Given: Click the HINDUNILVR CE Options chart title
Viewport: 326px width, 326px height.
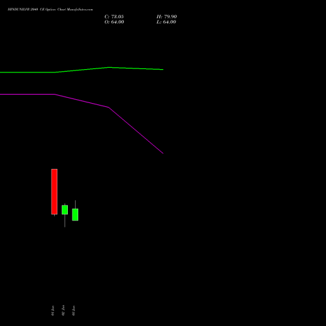Looking at the screenshot, I should 50,10.
